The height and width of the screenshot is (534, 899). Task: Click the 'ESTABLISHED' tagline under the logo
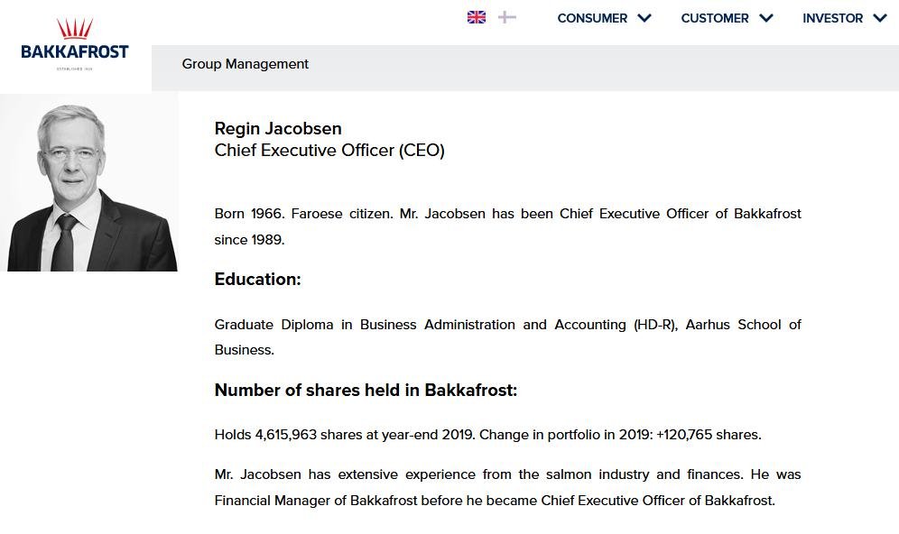click(x=75, y=69)
